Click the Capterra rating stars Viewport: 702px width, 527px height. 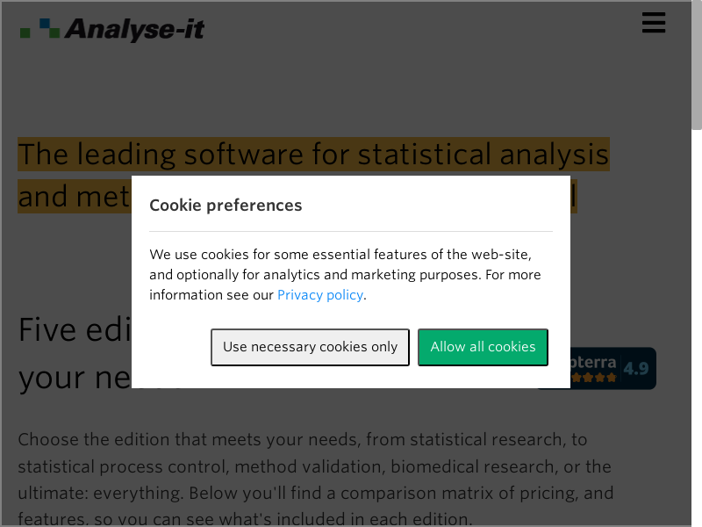tap(595, 379)
